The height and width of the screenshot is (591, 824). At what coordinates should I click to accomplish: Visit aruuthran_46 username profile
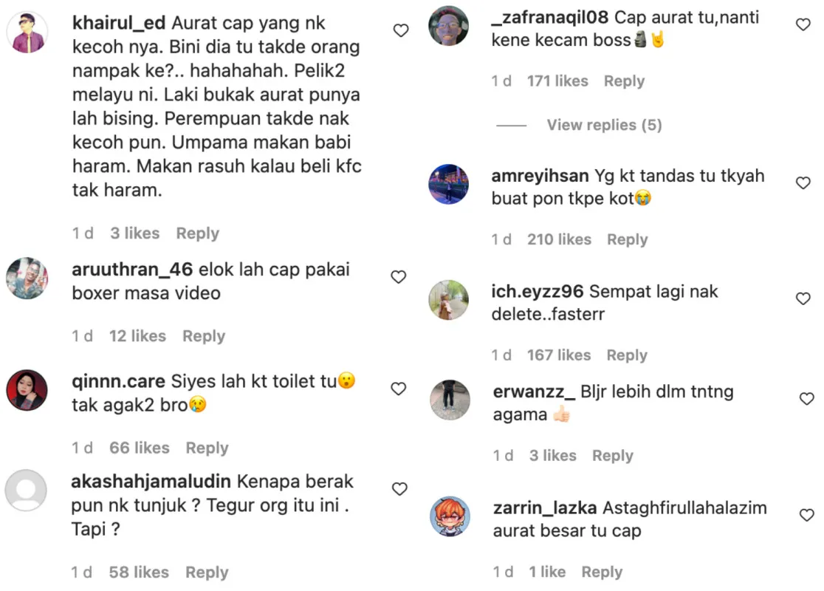click(132, 270)
